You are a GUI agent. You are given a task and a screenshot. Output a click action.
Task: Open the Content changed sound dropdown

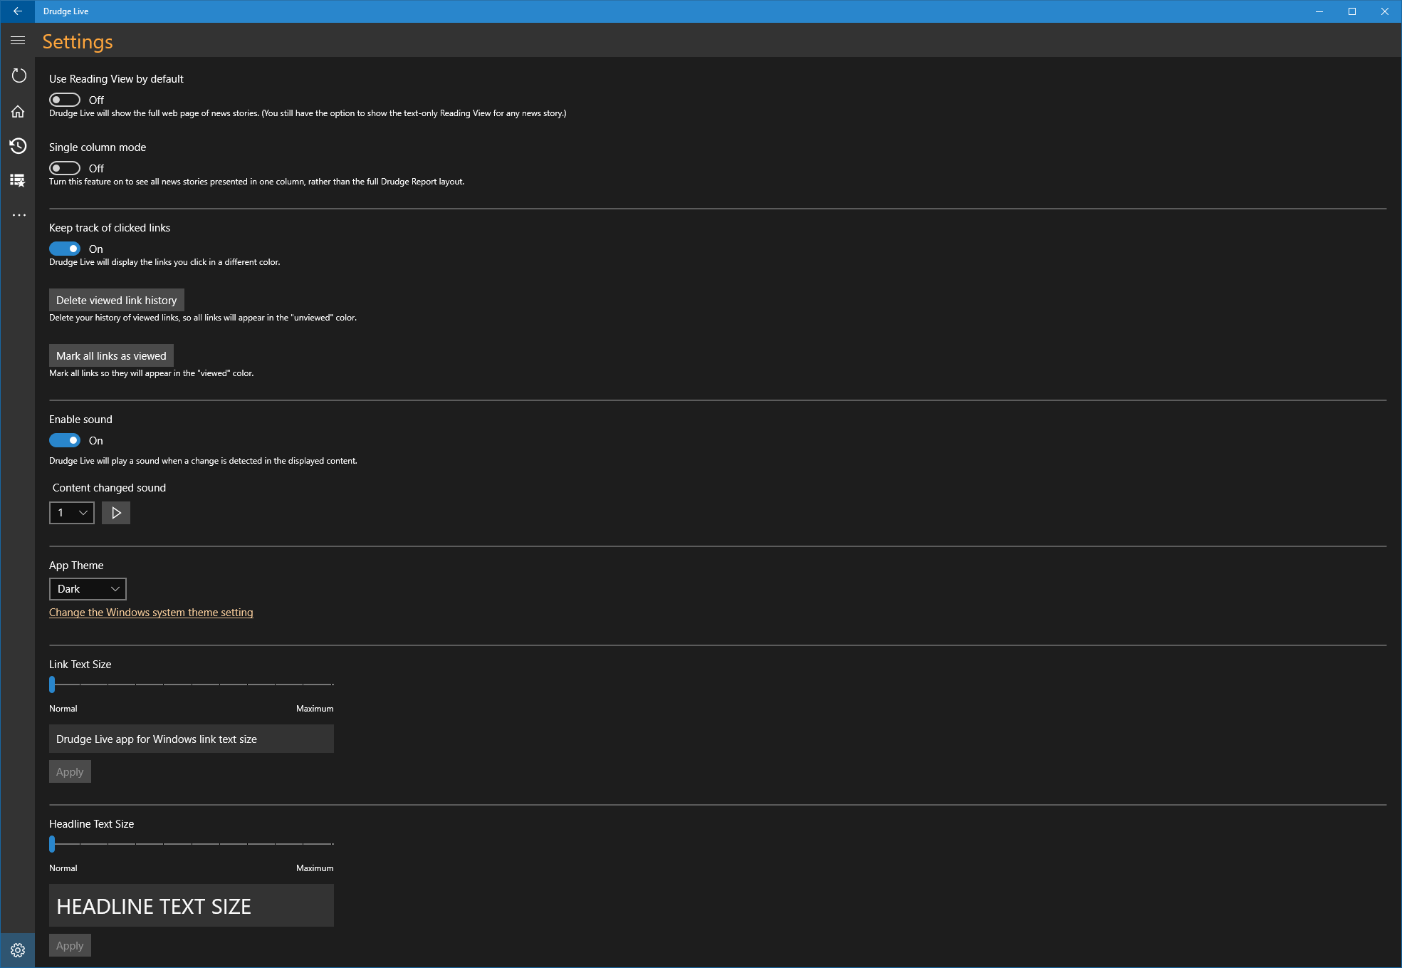(x=71, y=512)
